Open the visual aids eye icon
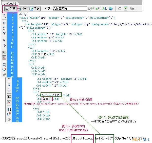 click(132, 9)
